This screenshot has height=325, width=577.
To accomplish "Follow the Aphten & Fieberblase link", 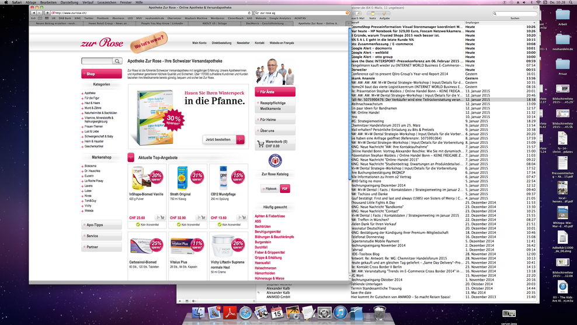I will [270, 216].
